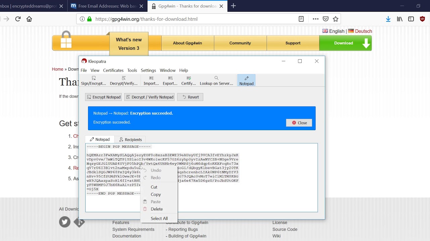Viewport: 430px width, 241px height.
Task: Click green Download button on website
Action: point(345,43)
